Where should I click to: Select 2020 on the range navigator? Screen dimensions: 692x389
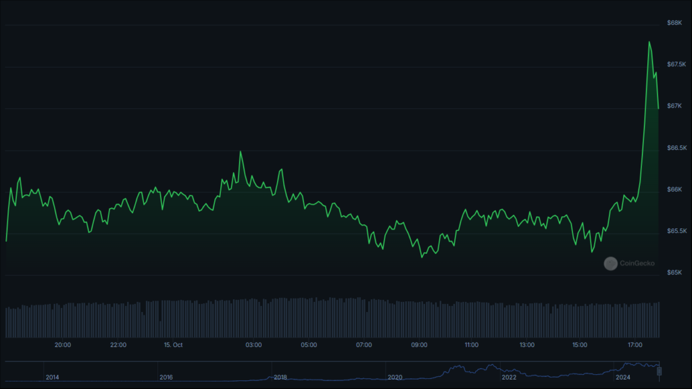(x=395, y=377)
